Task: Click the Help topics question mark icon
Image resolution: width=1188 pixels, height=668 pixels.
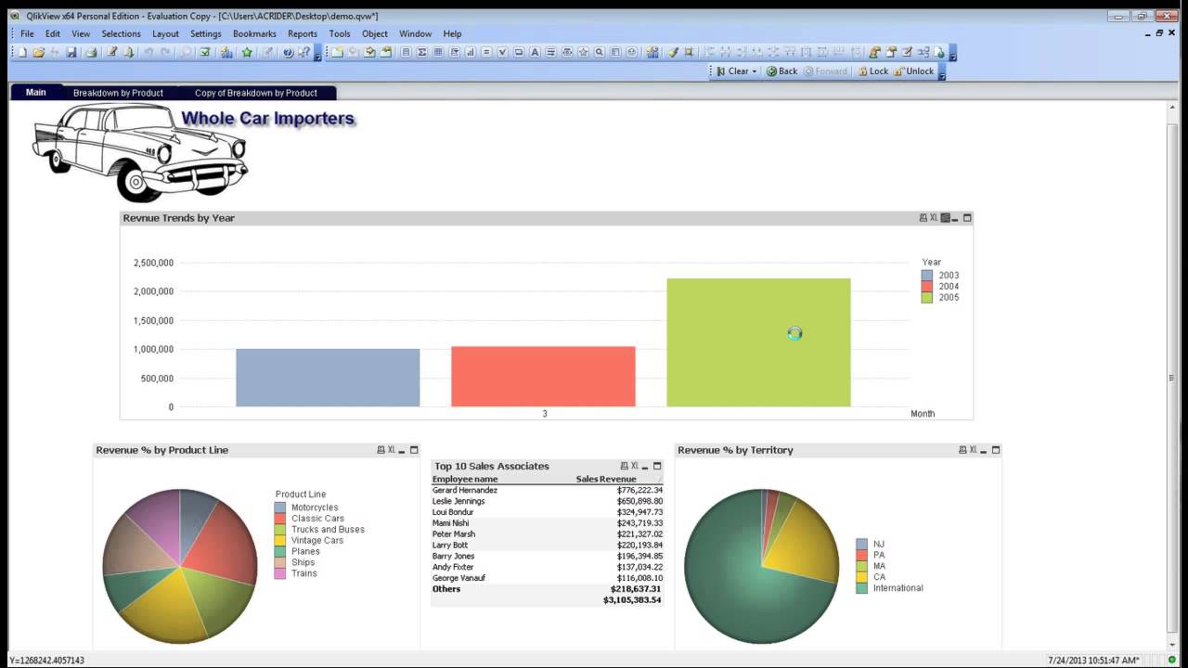Action: pyautogui.click(x=288, y=52)
